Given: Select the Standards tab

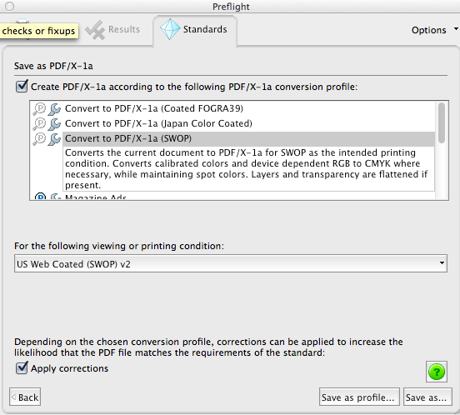Looking at the screenshot, I should pyautogui.click(x=195, y=30).
